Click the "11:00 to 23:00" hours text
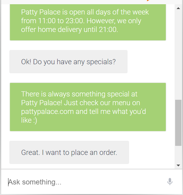This screenshot has width=183, height=195. [x=61, y=21]
